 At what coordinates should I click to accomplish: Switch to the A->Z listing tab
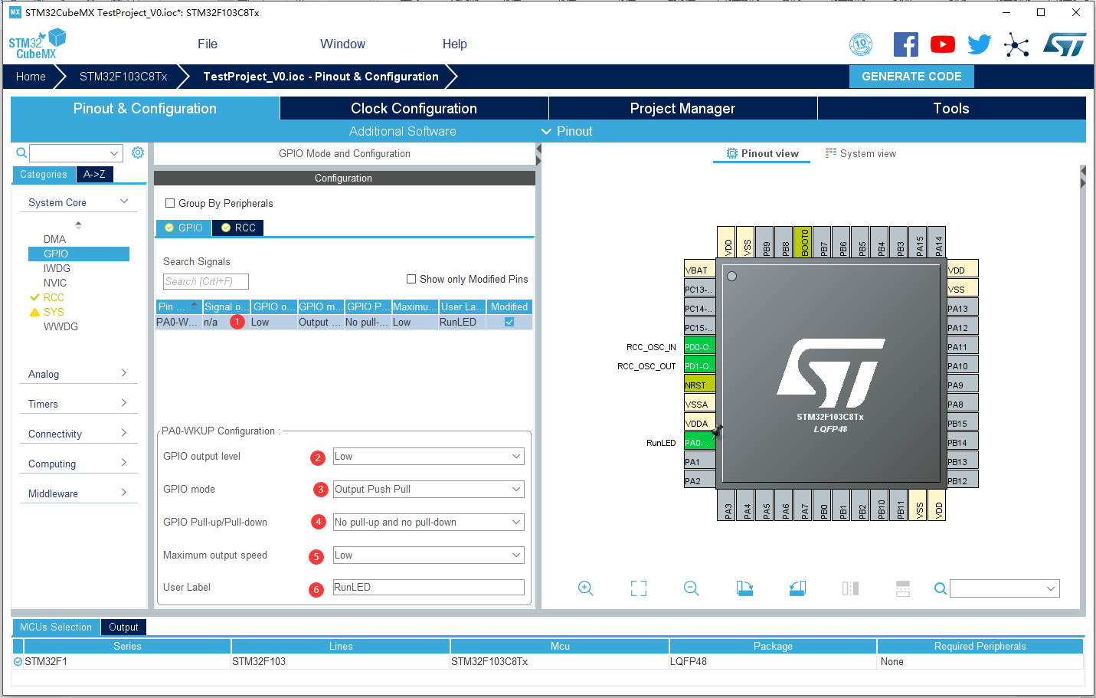(x=94, y=174)
